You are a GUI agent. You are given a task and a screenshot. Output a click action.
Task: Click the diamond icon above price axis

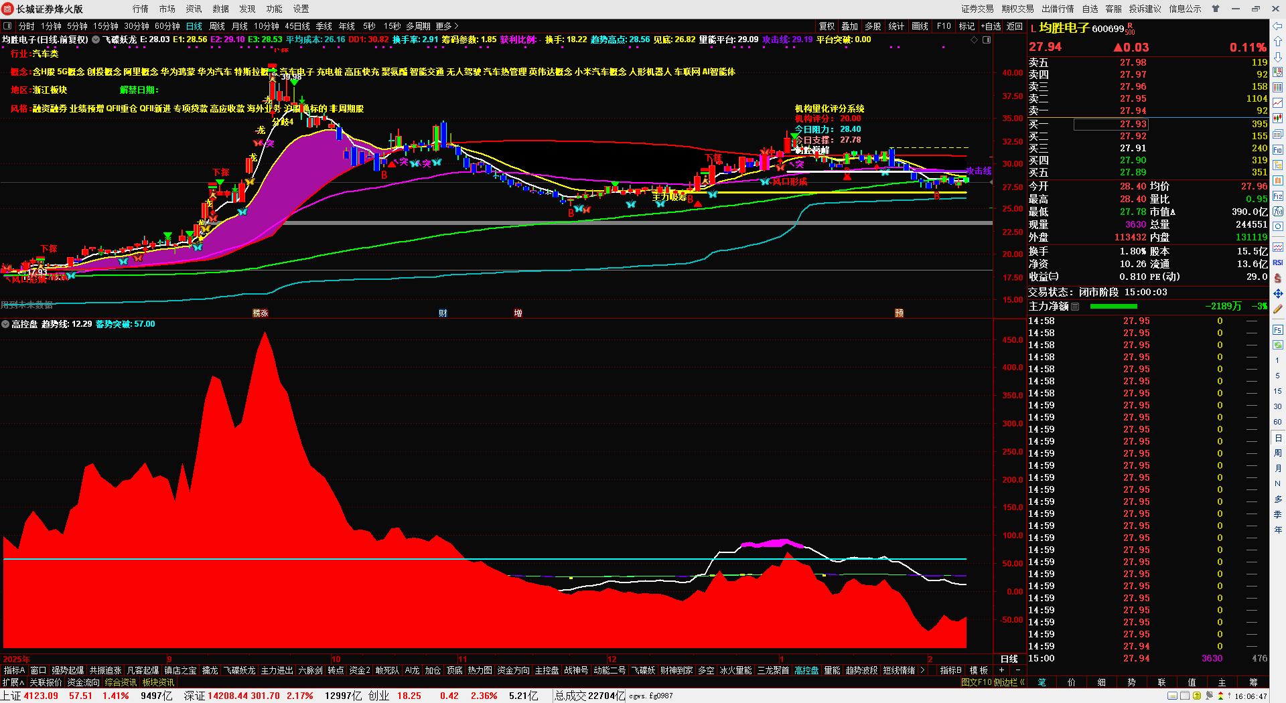[x=975, y=40]
